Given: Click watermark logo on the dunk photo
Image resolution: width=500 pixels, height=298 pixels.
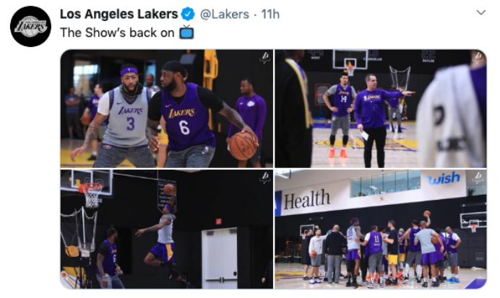Looking at the screenshot, I should click(x=264, y=178).
